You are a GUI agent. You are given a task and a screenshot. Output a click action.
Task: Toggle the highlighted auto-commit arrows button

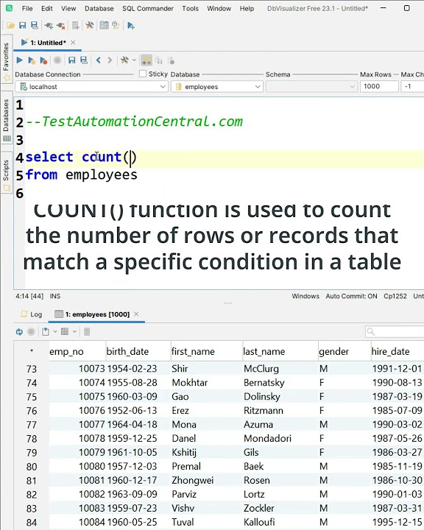click(x=146, y=60)
